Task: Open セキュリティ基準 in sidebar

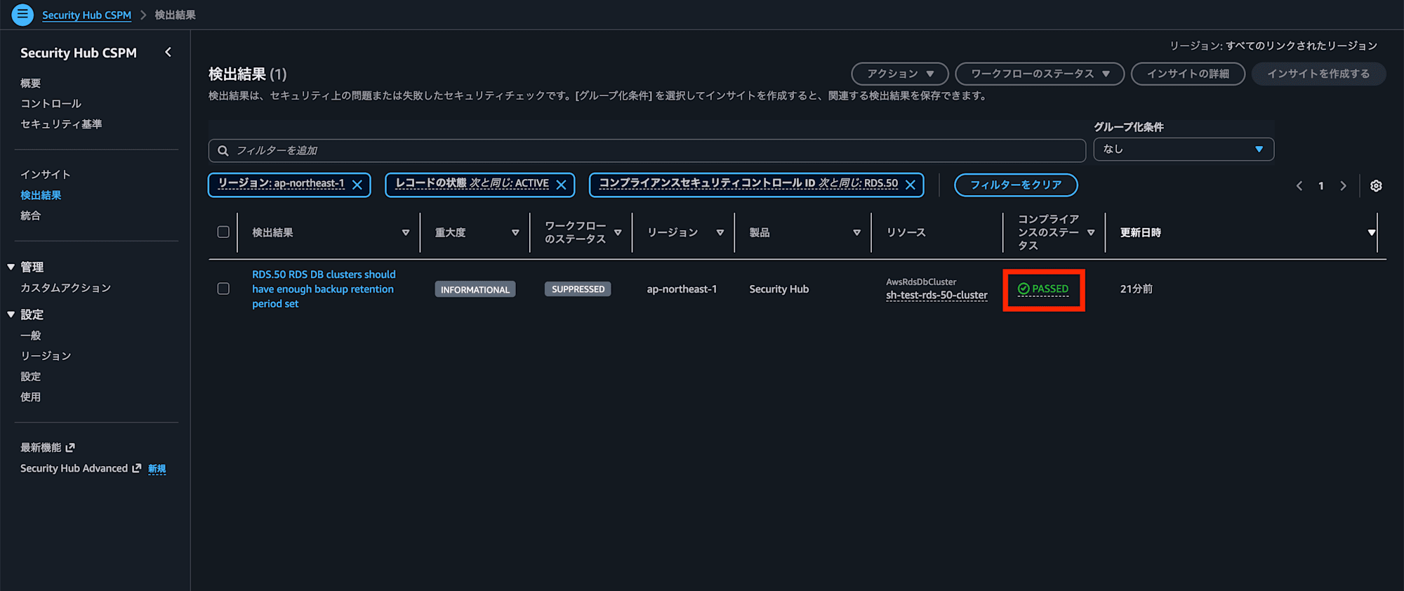Action: [x=61, y=124]
